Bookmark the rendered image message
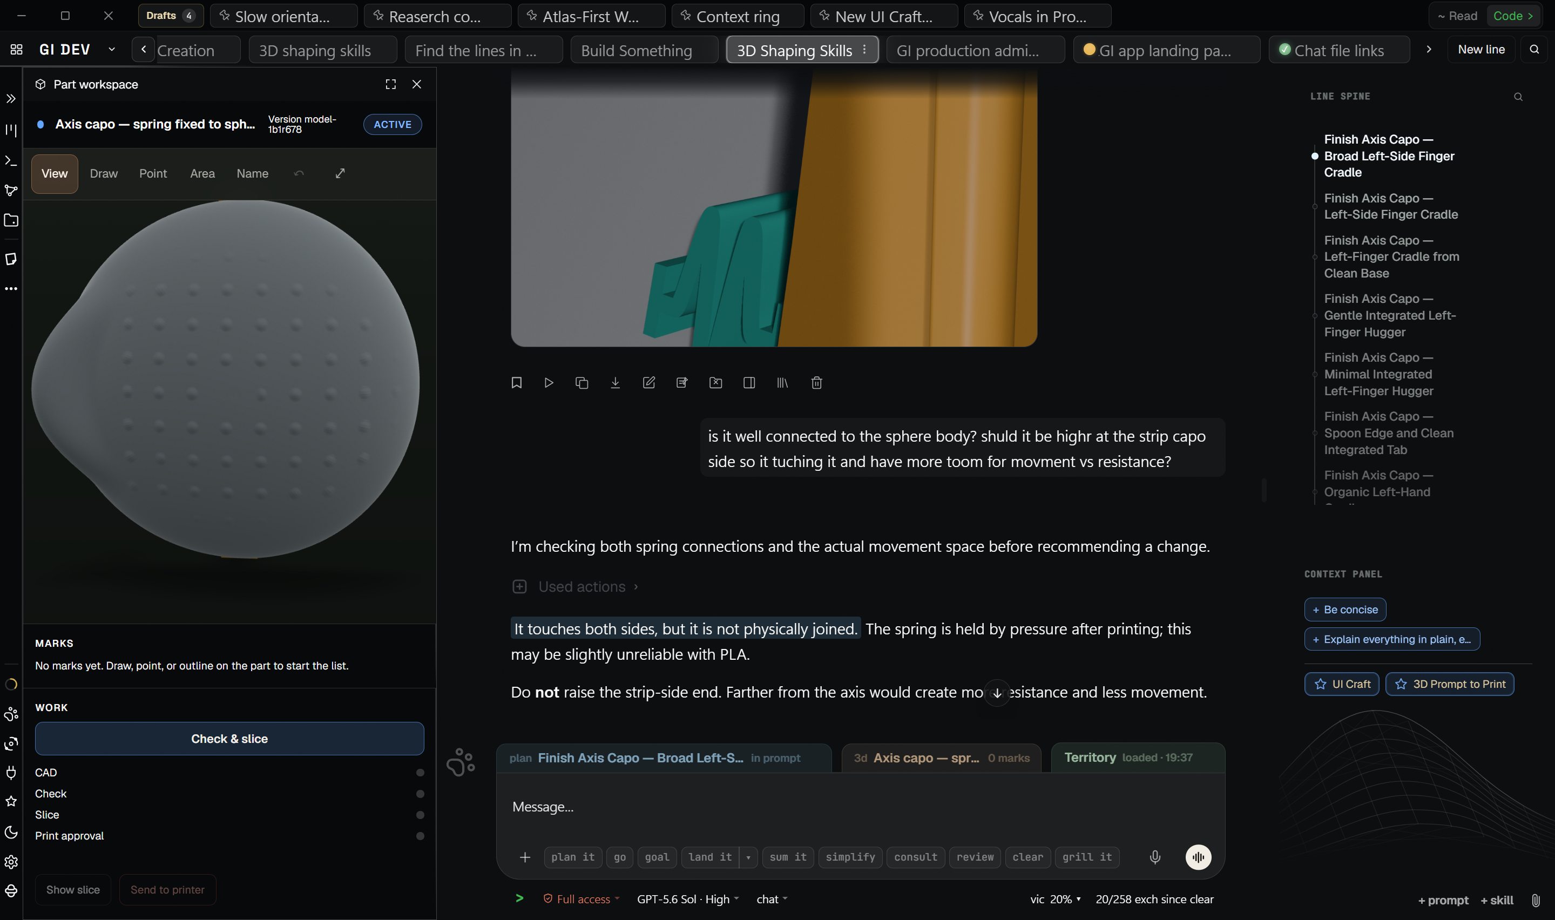The width and height of the screenshot is (1555, 920). 516,382
